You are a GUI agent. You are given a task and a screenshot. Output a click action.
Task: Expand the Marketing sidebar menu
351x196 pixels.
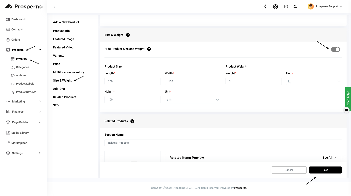click(x=23, y=102)
